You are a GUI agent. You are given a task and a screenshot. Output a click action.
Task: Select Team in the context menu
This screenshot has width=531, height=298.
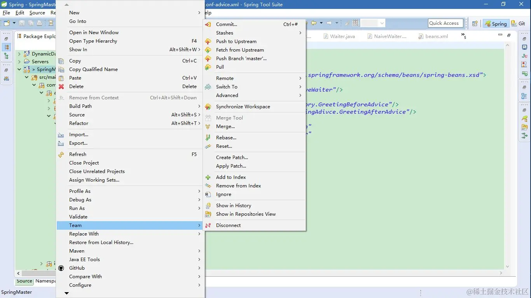click(130, 225)
